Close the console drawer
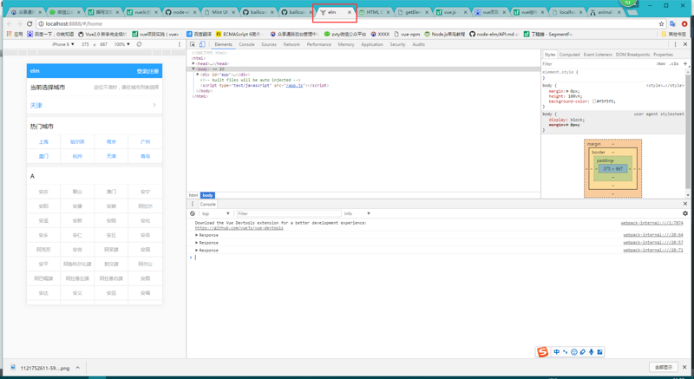Image resolution: width=694 pixels, height=379 pixels. (685, 204)
